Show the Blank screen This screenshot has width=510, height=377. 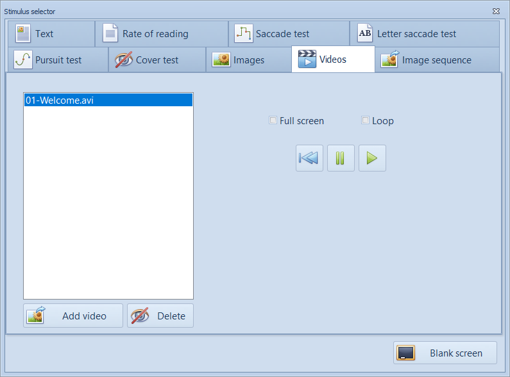(x=445, y=353)
